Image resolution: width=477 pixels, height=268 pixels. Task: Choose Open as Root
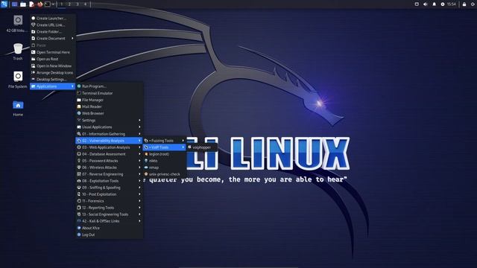(53, 59)
